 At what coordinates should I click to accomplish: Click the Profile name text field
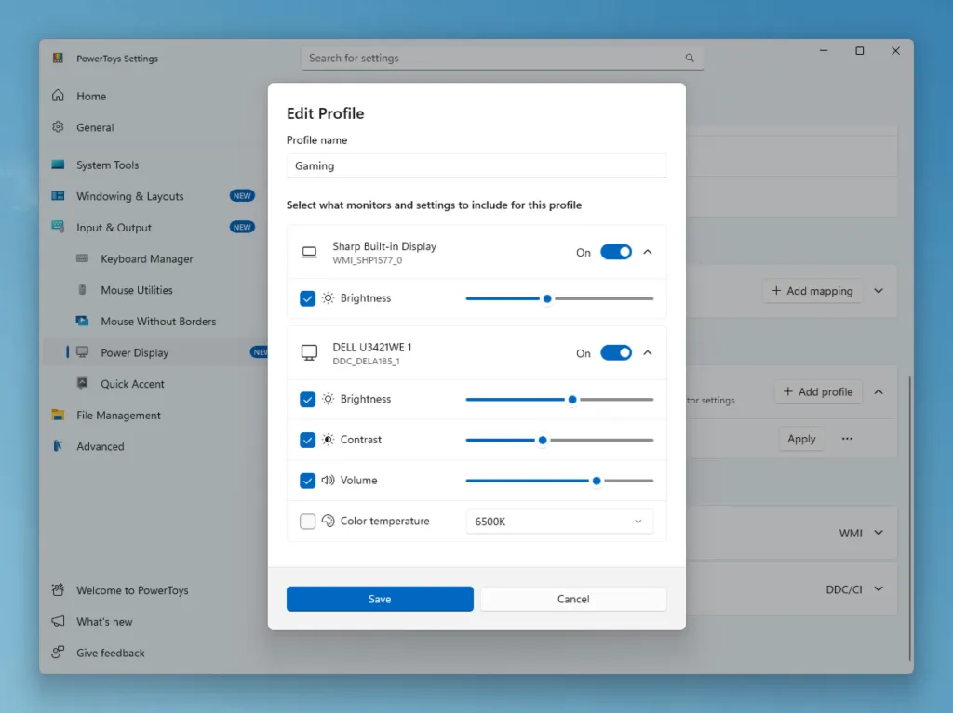click(476, 165)
